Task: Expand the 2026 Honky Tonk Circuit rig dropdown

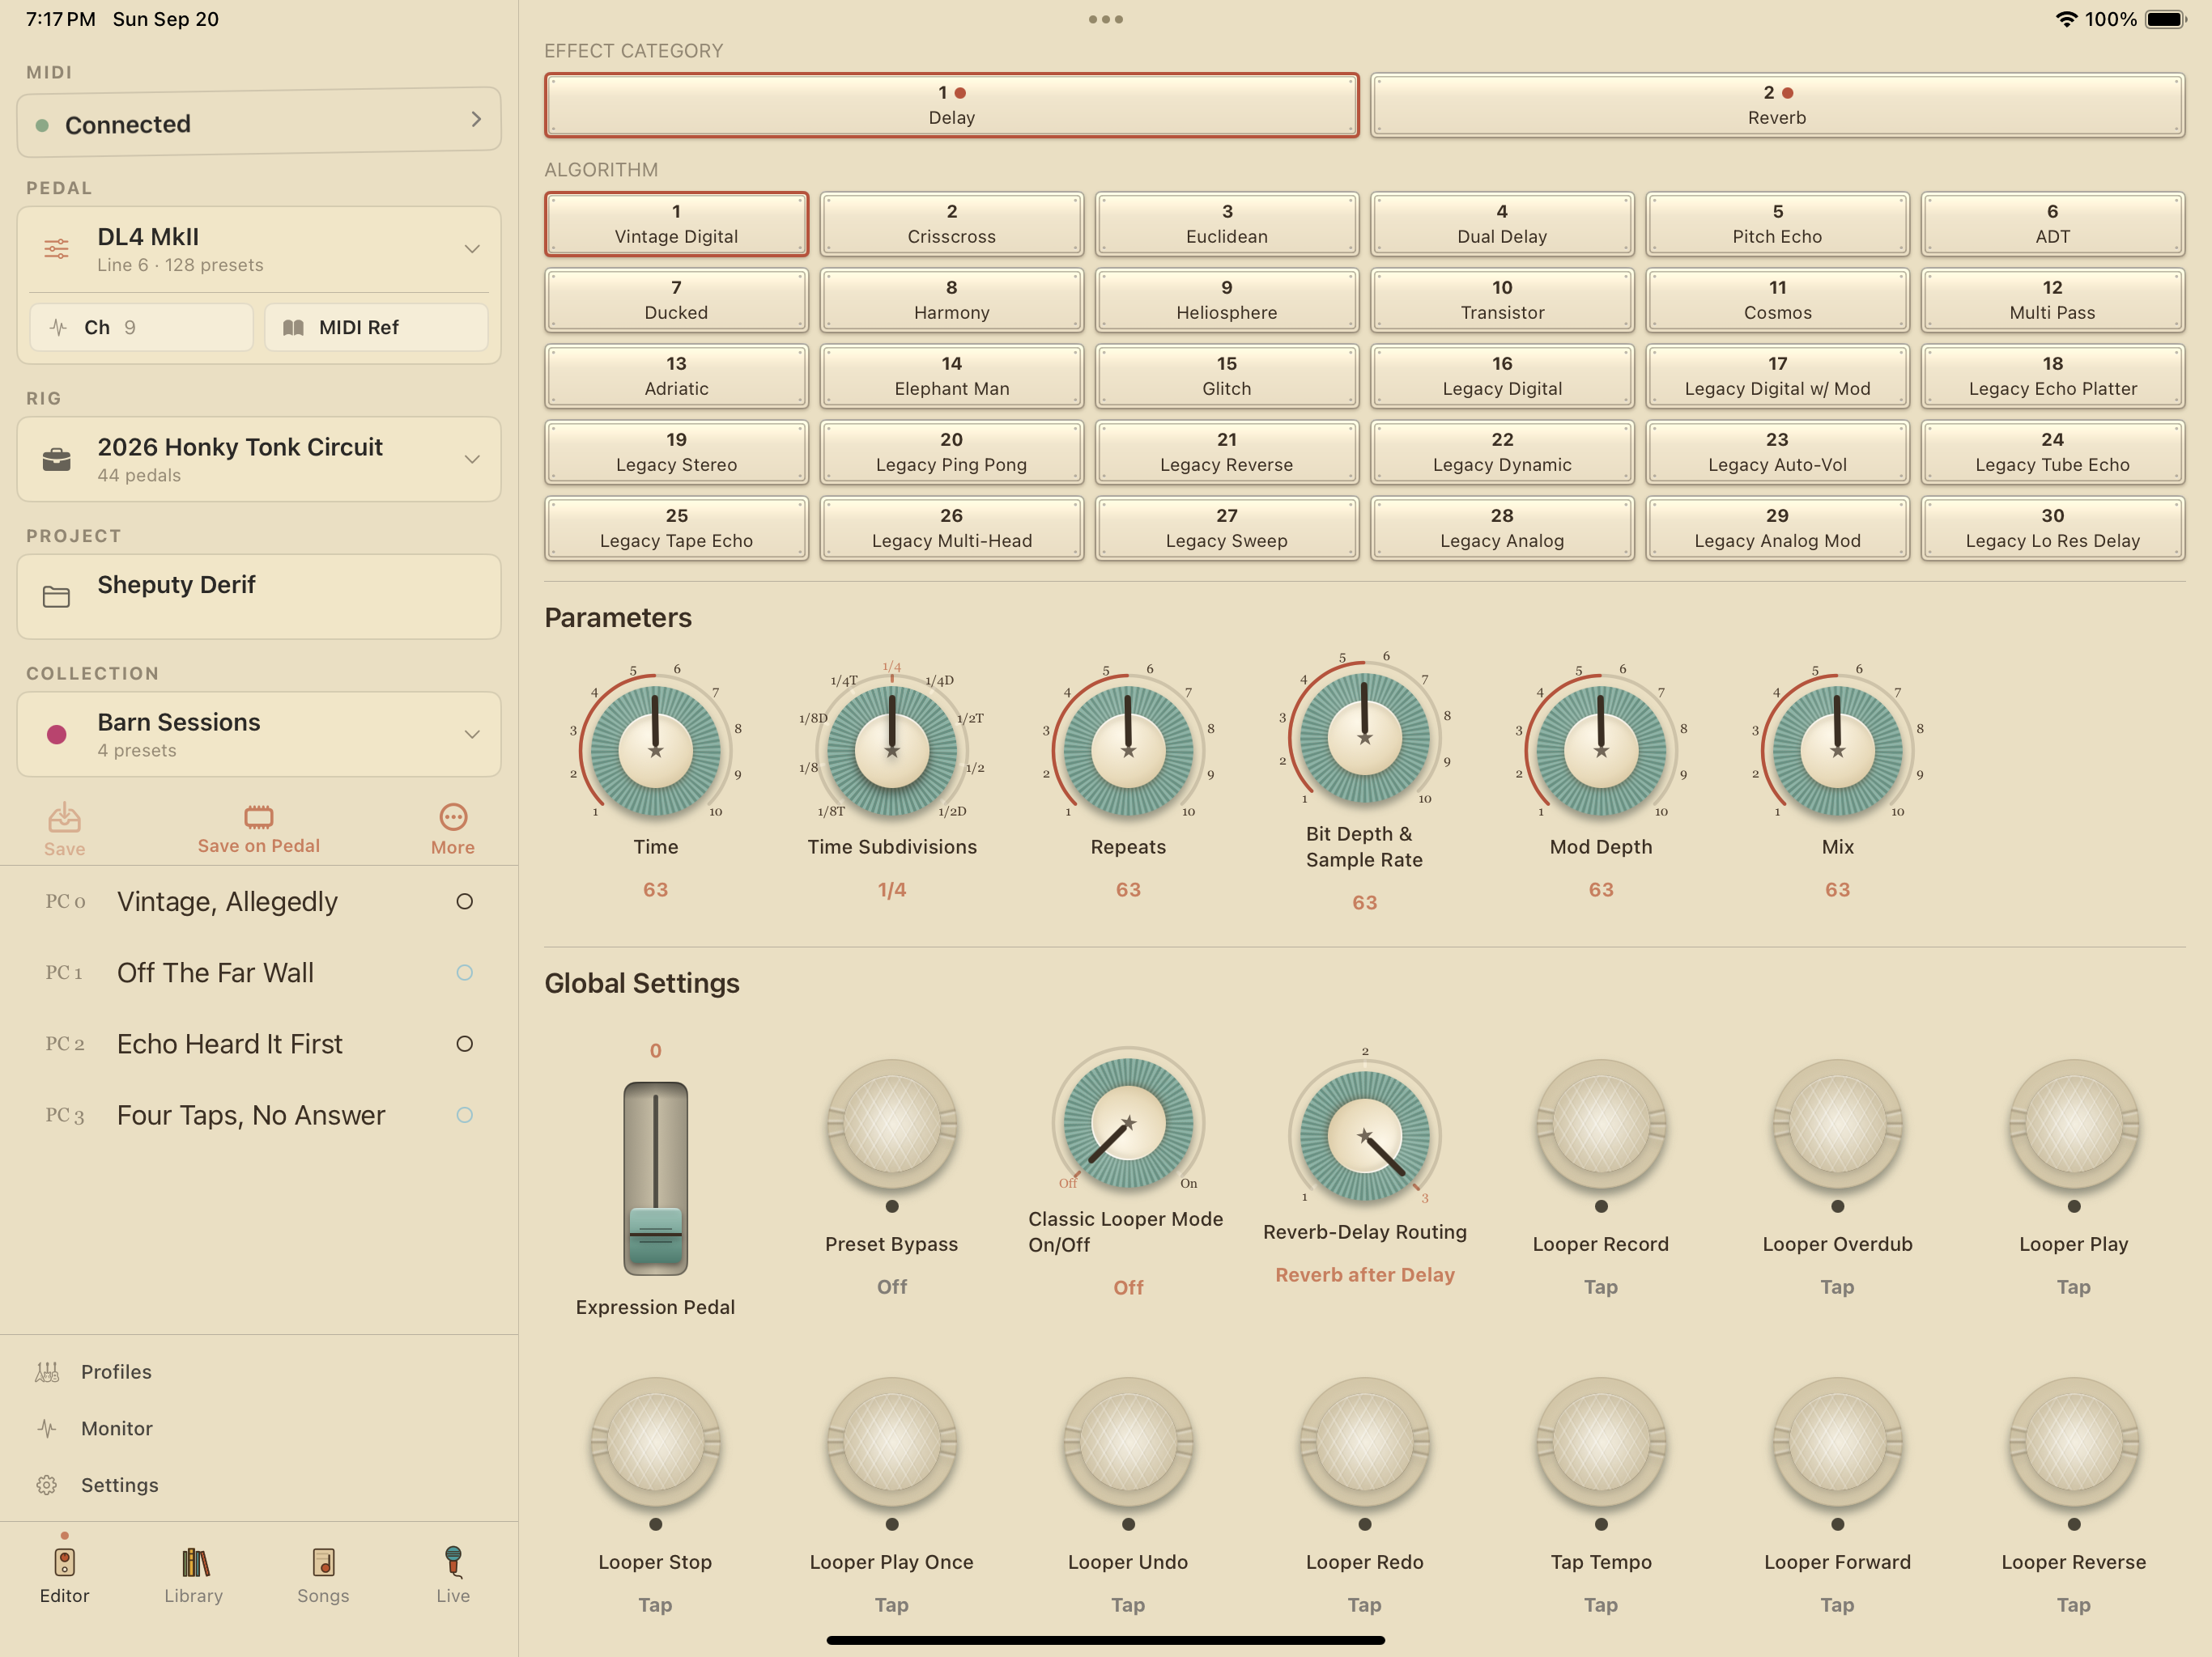Action: (472, 460)
